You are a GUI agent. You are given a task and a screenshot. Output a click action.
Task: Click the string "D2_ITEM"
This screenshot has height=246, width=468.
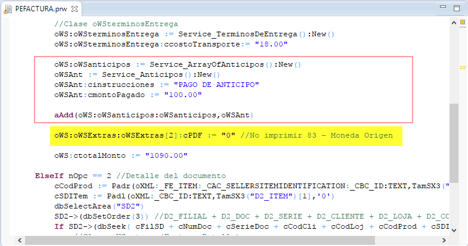tap(271, 196)
